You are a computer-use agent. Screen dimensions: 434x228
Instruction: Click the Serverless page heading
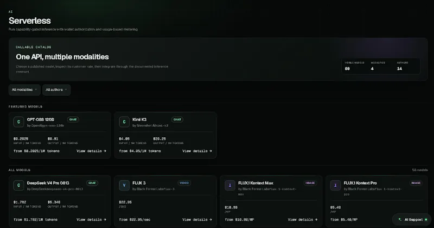tap(30, 21)
